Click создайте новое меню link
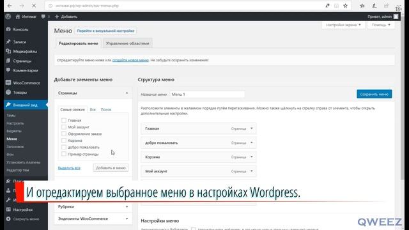Image resolution: width=409 pixels, height=230 pixels. pos(130,60)
